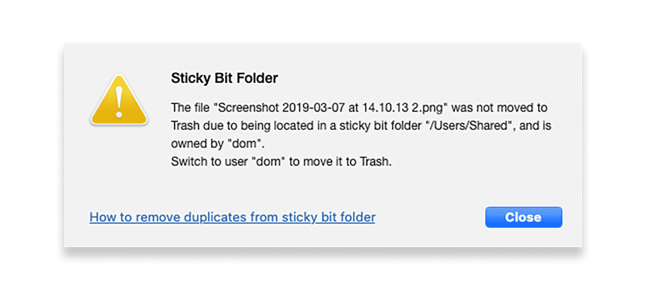Click the "Sticky Bit Folder" title text

pos(224,78)
